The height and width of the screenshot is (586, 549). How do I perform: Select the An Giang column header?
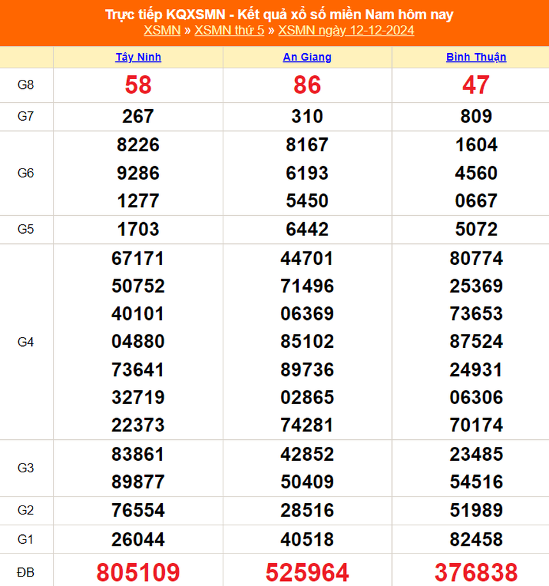point(306,57)
